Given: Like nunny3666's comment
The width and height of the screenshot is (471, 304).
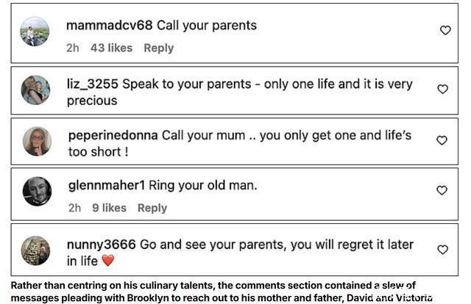Looking at the screenshot, I should click(442, 250).
